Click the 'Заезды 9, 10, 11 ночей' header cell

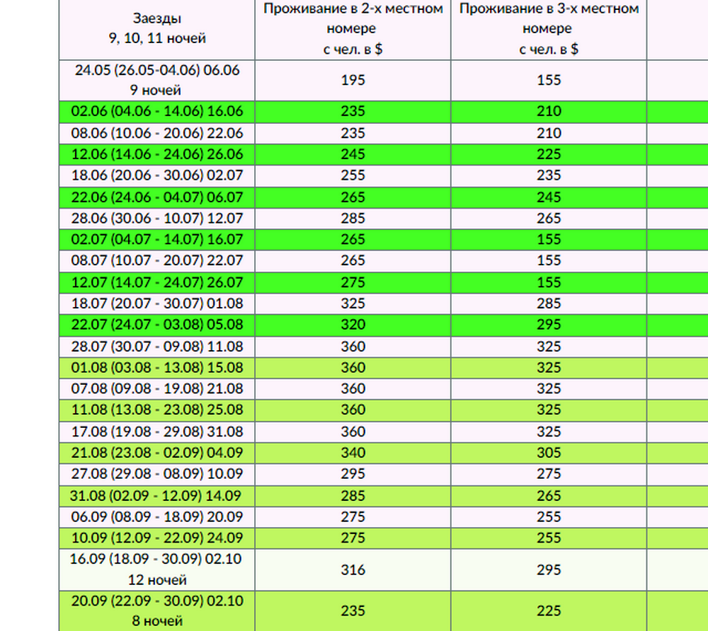[x=157, y=28]
